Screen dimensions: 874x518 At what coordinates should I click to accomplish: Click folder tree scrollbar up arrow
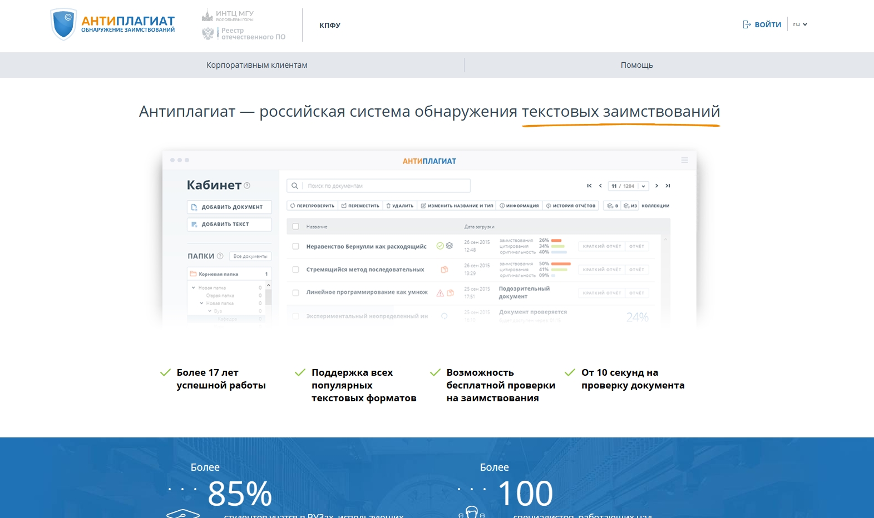tap(269, 285)
